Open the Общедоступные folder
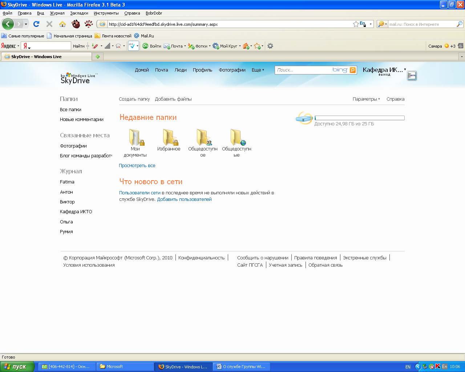465x372 pixels. point(236,143)
